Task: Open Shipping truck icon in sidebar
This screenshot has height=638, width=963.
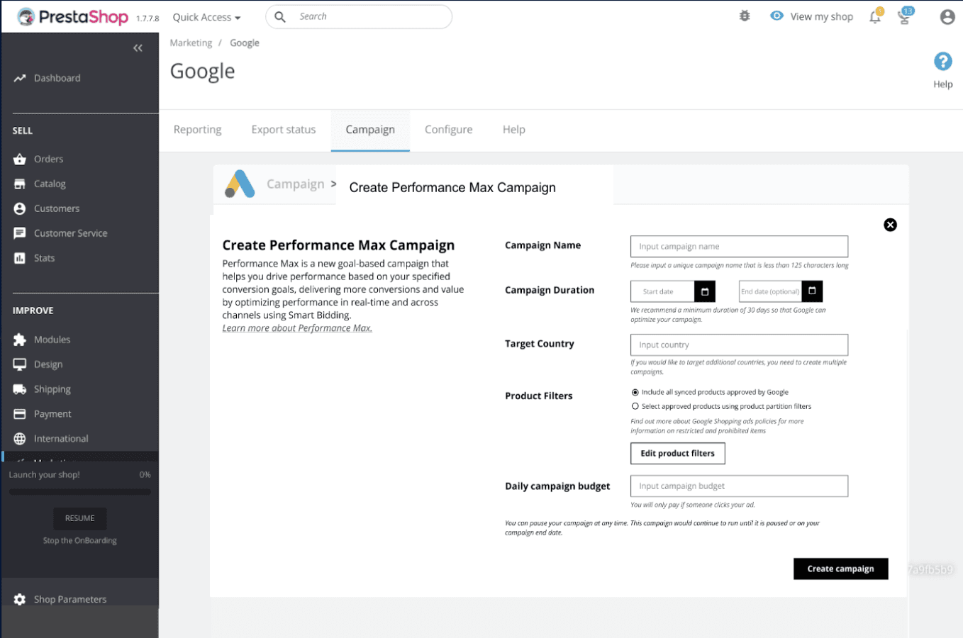Action: (20, 389)
